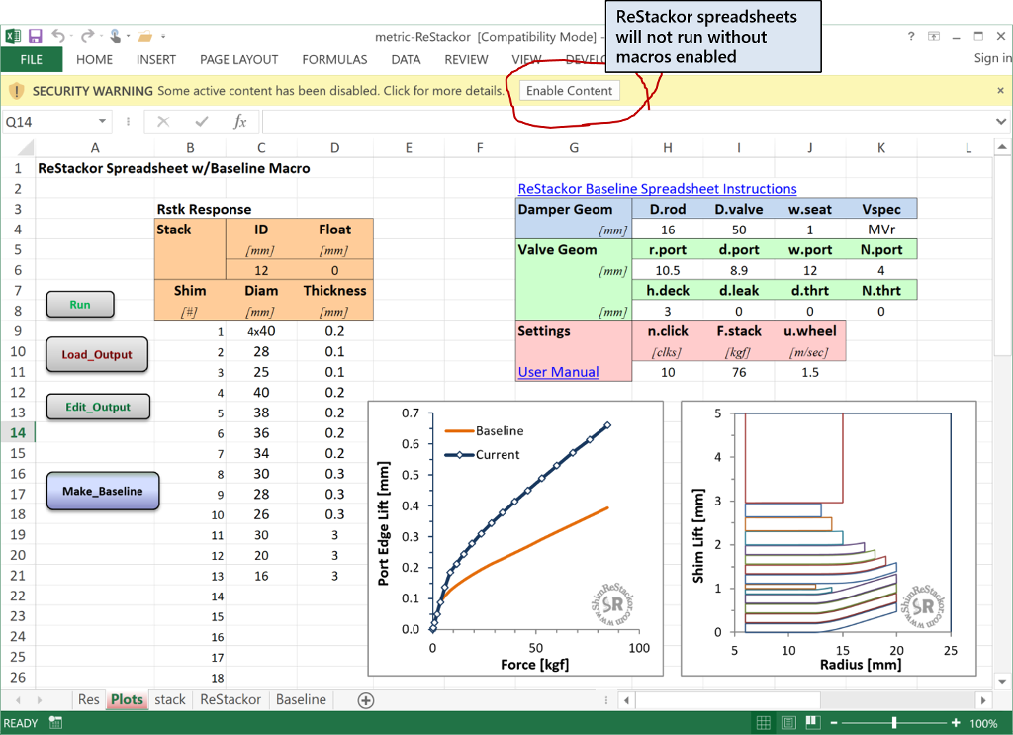Click the Undo arrow icon

[58, 36]
